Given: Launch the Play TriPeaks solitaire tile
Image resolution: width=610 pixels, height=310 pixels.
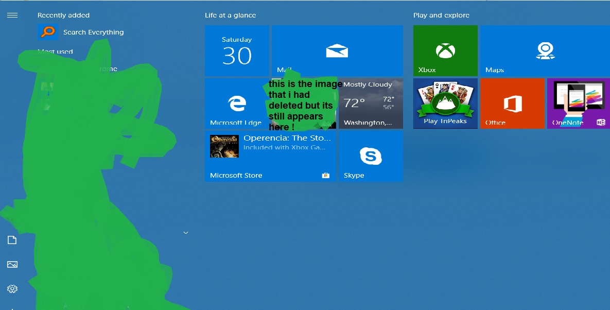Looking at the screenshot, I should point(445,103).
